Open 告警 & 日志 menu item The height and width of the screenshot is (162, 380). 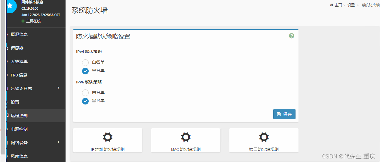click(35, 89)
